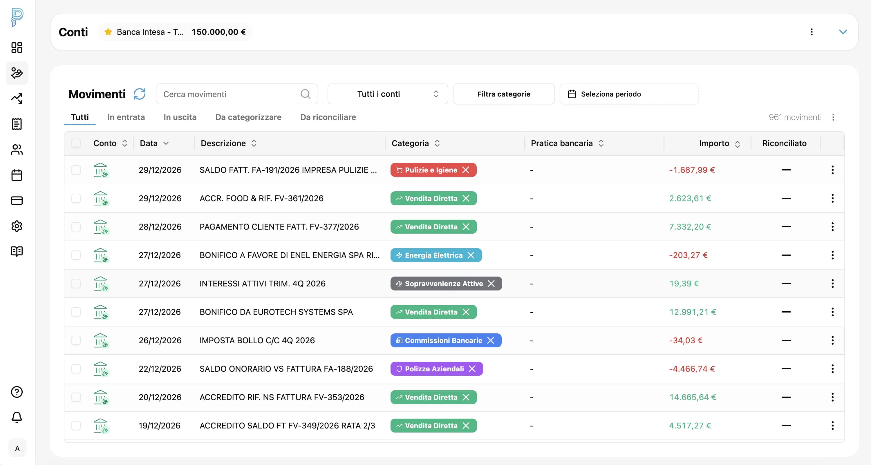The height and width of the screenshot is (465, 871).
Task: Switch to the Da riconciliare tab
Action: [328, 117]
